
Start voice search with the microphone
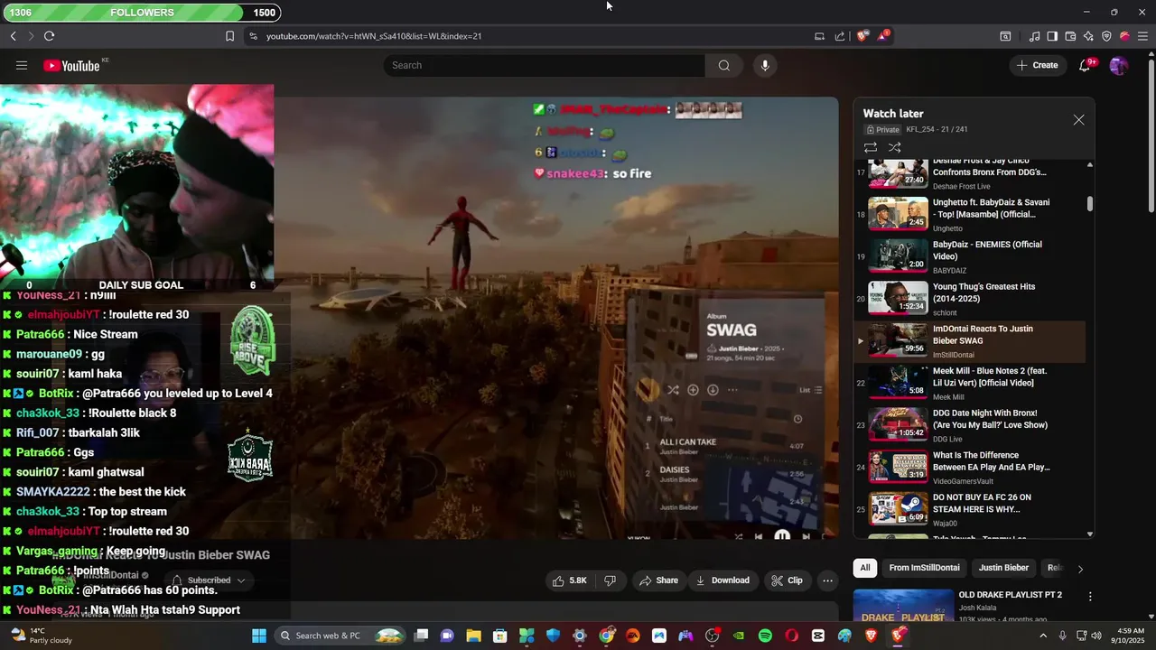(765, 65)
